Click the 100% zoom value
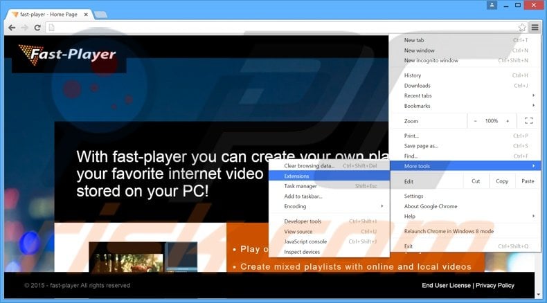This screenshot has height=303, width=547. coord(491,121)
